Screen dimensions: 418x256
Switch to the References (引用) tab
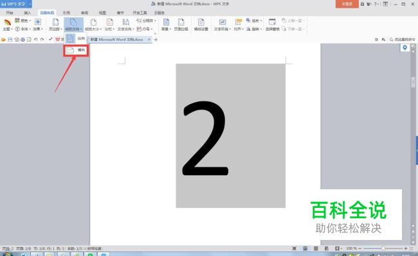(66, 13)
